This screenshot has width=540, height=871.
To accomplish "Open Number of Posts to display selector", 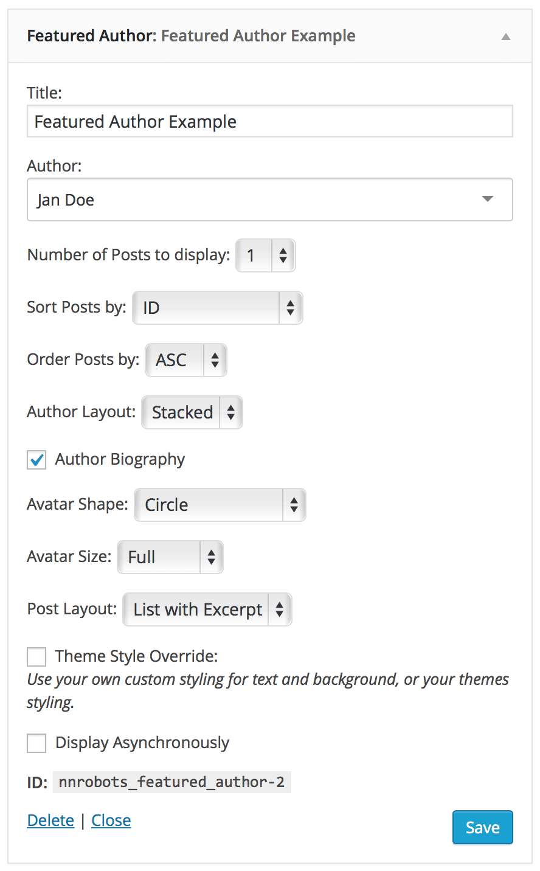I will pyautogui.click(x=265, y=255).
